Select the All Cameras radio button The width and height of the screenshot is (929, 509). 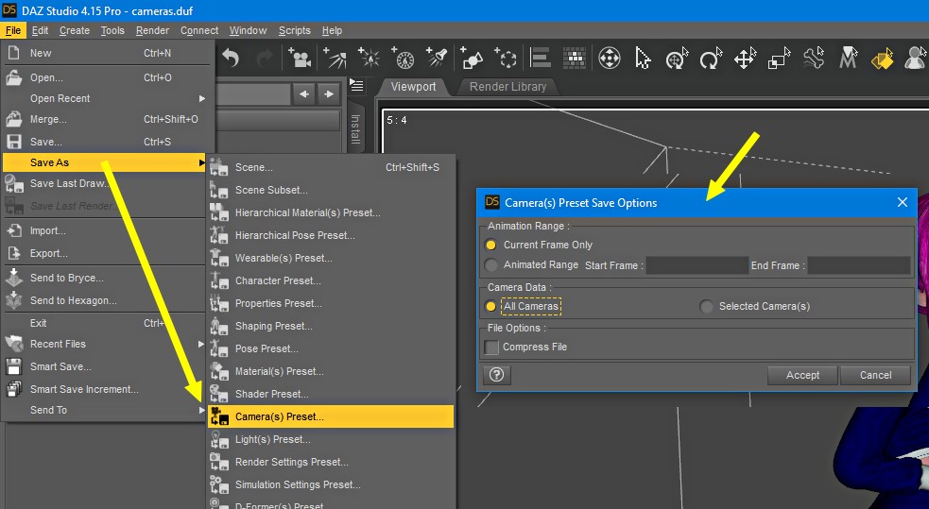pyautogui.click(x=491, y=306)
